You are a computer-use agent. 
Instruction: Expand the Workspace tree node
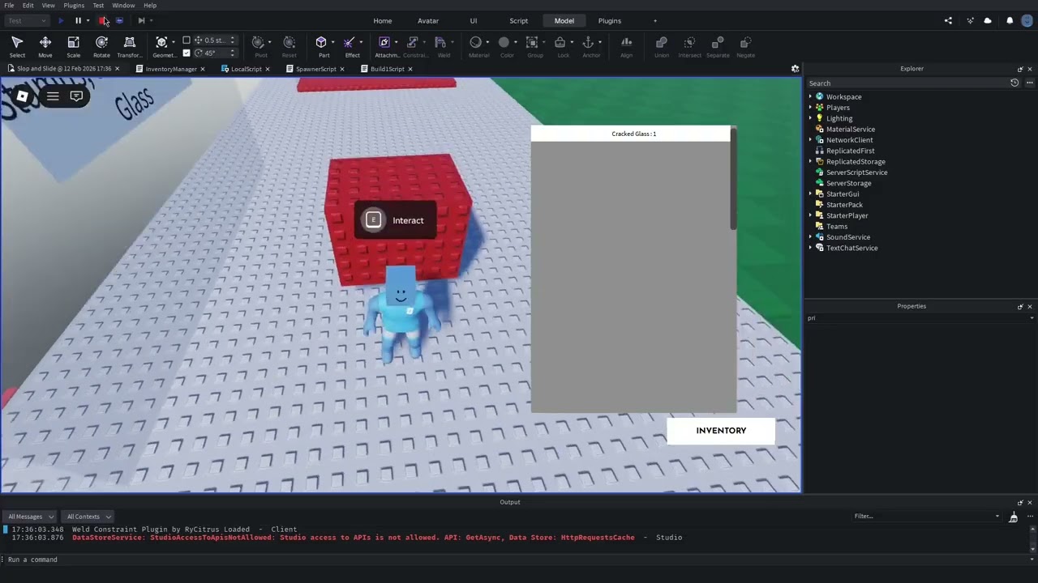coord(810,96)
